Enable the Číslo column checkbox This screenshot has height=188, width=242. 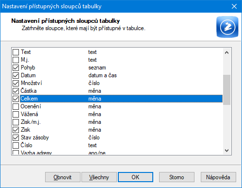(16, 145)
